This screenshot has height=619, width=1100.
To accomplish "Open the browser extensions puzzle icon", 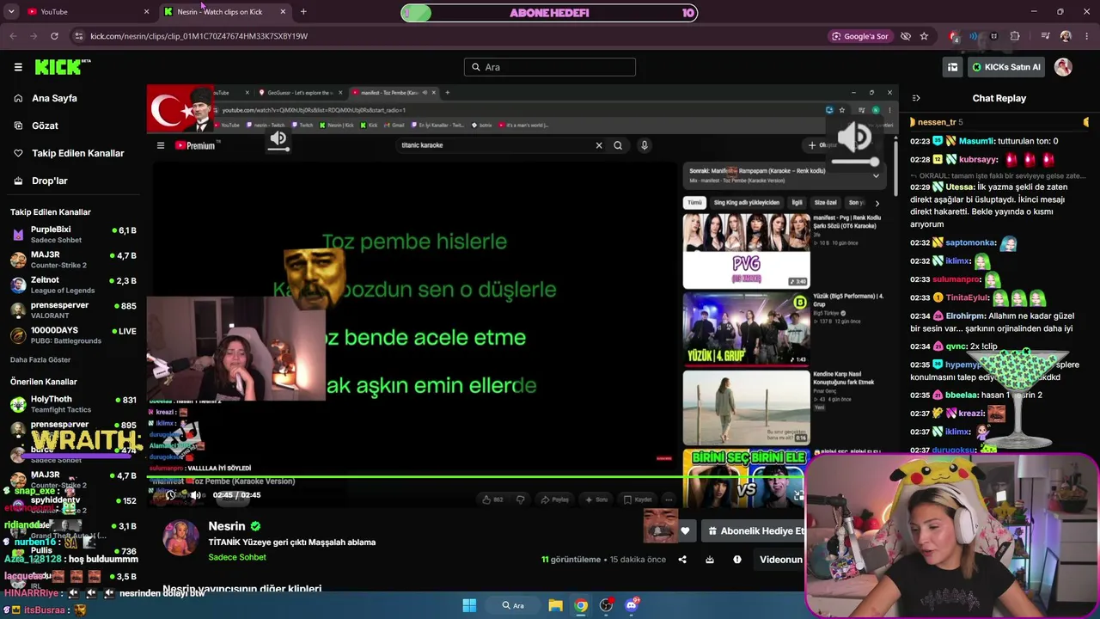I will [x=1015, y=36].
